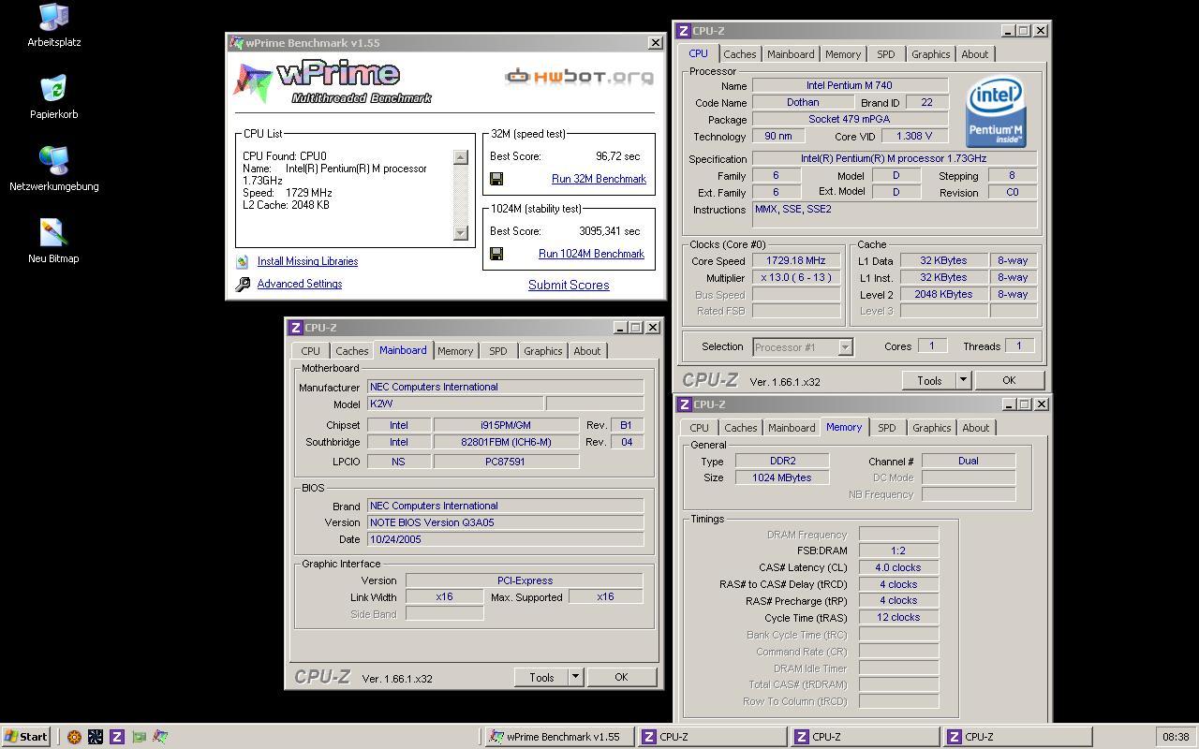The image size is (1199, 749).
Task: Select the Neu Bitmap file icon
Action: click(x=53, y=233)
